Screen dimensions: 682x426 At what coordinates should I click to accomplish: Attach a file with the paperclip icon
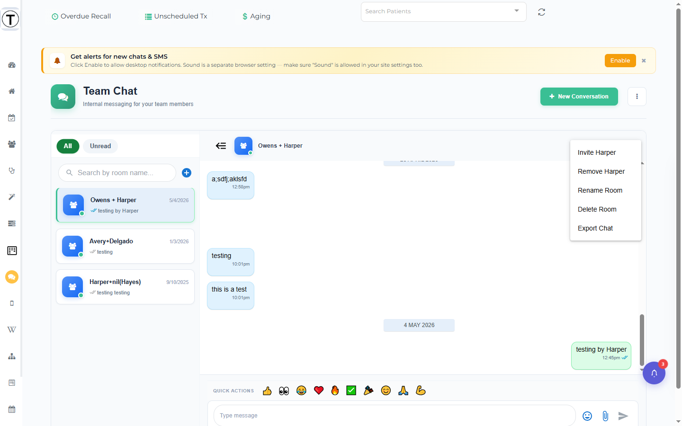coord(605,416)
